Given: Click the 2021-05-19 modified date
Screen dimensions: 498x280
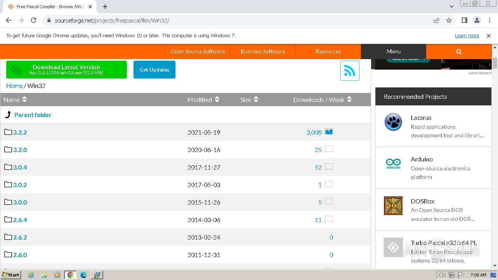Looking at the screenshot, I should pyautogui.click(x=204, y=132).
